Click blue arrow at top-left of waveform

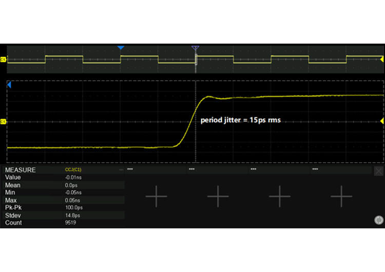click(x=9, y=86)
